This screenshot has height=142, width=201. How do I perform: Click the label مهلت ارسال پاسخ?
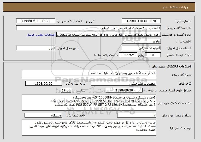[178, 55]
